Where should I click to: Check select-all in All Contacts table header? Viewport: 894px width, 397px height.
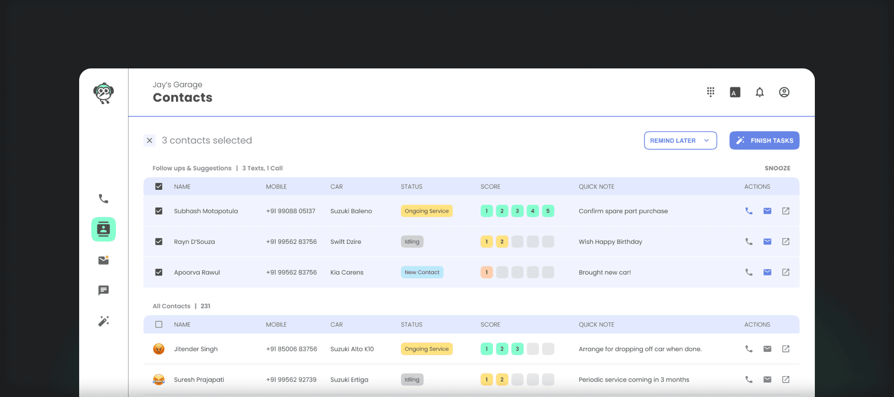pos(159,324)
